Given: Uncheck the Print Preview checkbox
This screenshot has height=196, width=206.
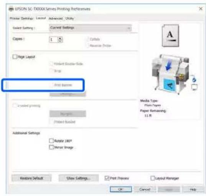Looking at the screenshot, I should coord(107,178).
